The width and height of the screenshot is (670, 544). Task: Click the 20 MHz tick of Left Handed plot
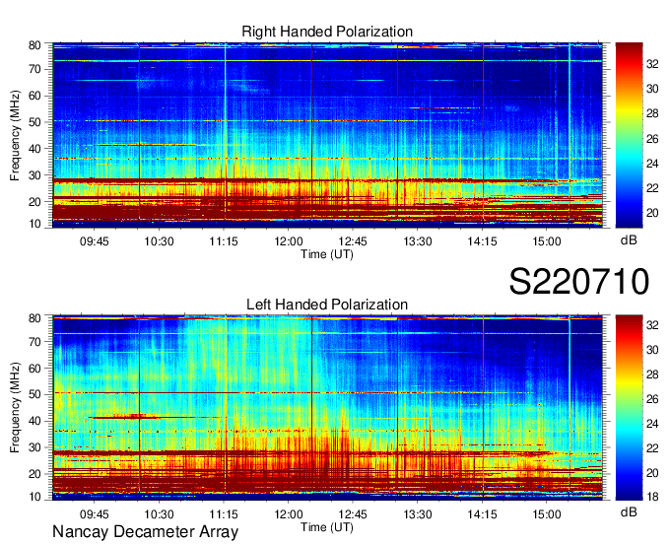coord(34,474)
